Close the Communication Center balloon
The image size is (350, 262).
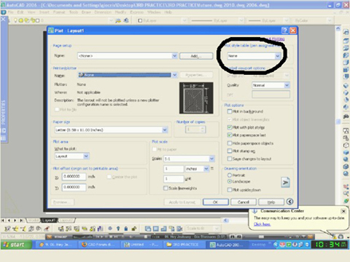tap(343, 211)
